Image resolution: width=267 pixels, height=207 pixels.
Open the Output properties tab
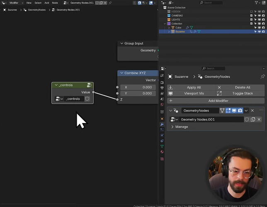click(x=162, y=88)
